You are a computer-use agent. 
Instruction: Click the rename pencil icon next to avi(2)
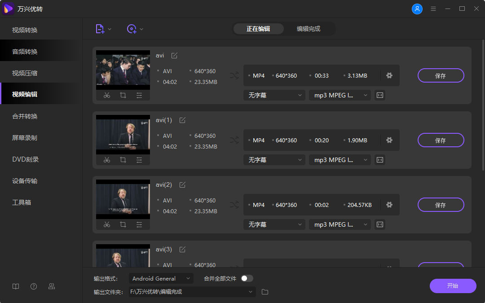tap(182, 185)
